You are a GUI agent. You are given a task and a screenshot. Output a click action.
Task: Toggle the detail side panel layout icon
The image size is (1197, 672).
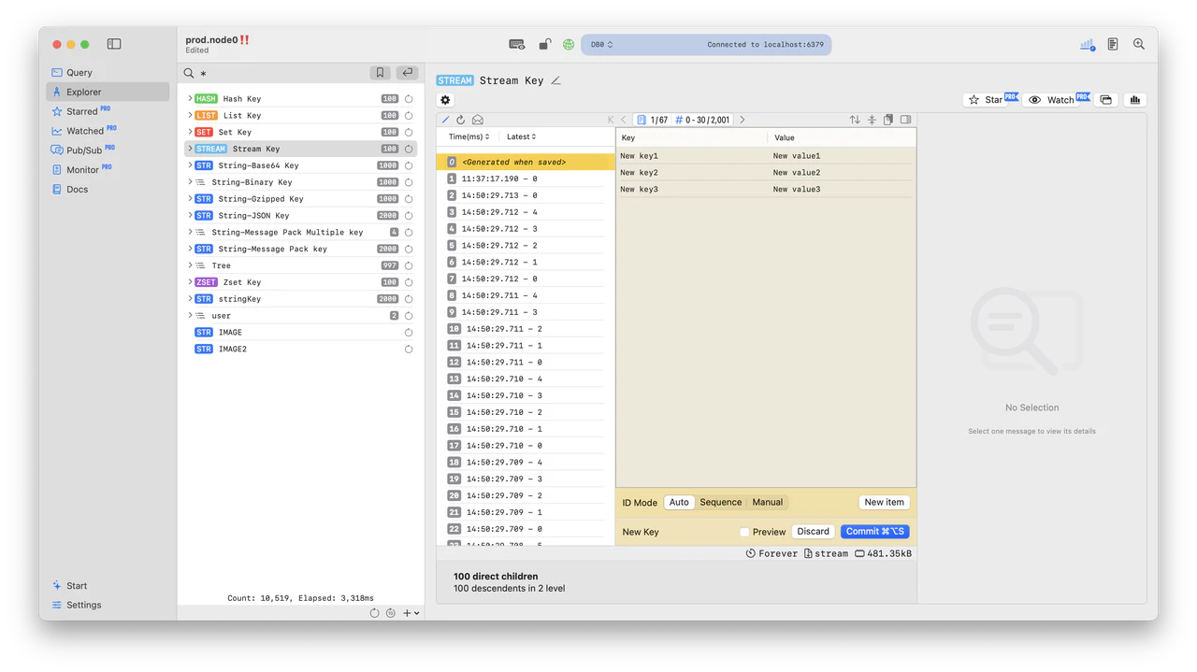click(903, 120)
